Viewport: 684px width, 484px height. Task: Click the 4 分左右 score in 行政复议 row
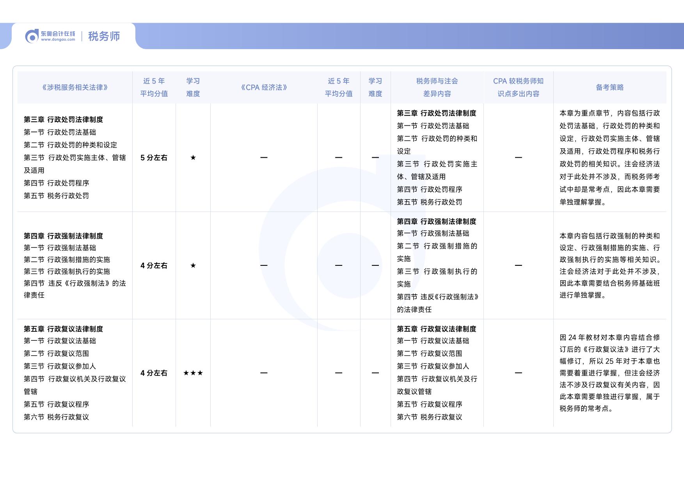154,373
